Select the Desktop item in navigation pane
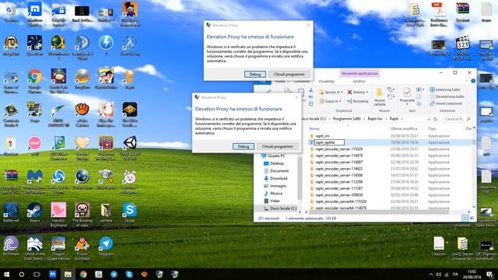Screen dimensions: 498x280 tap(276, 163)
